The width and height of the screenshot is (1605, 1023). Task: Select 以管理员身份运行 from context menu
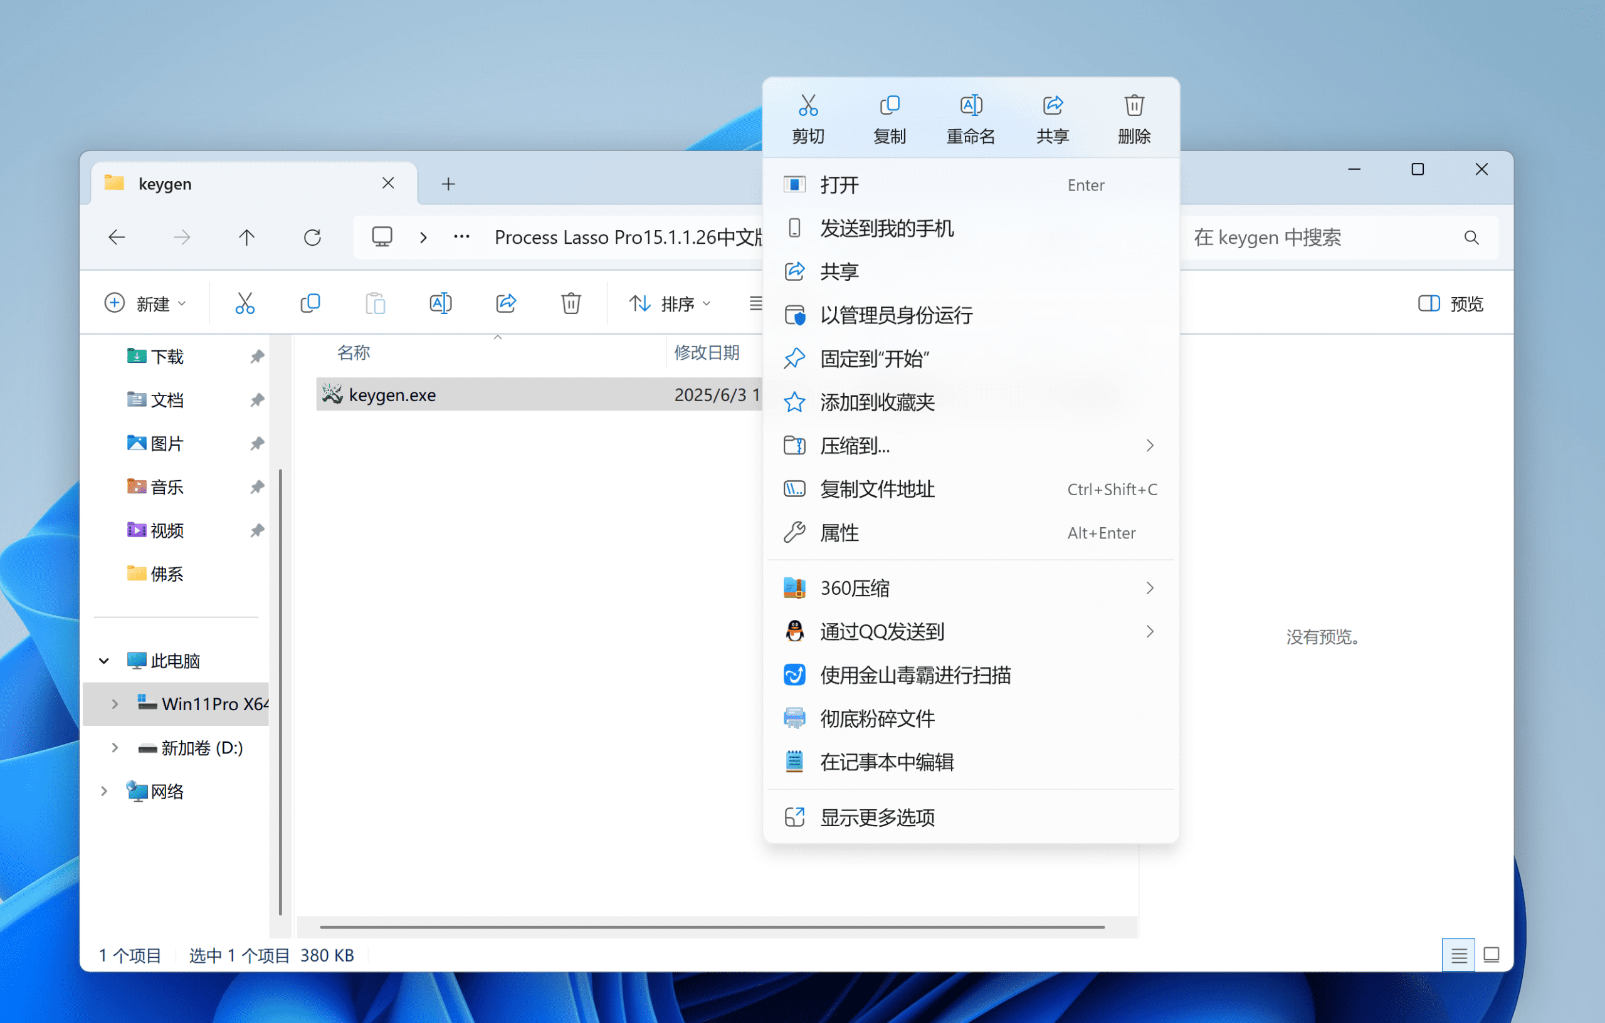click(896, 315)
